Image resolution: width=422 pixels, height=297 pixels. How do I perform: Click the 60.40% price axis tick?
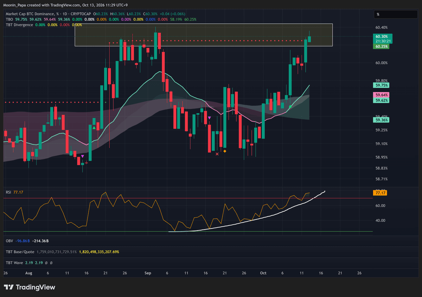382,28
